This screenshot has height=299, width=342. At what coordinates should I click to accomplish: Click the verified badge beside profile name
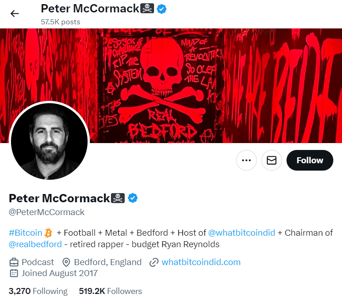tap(132, 198)
